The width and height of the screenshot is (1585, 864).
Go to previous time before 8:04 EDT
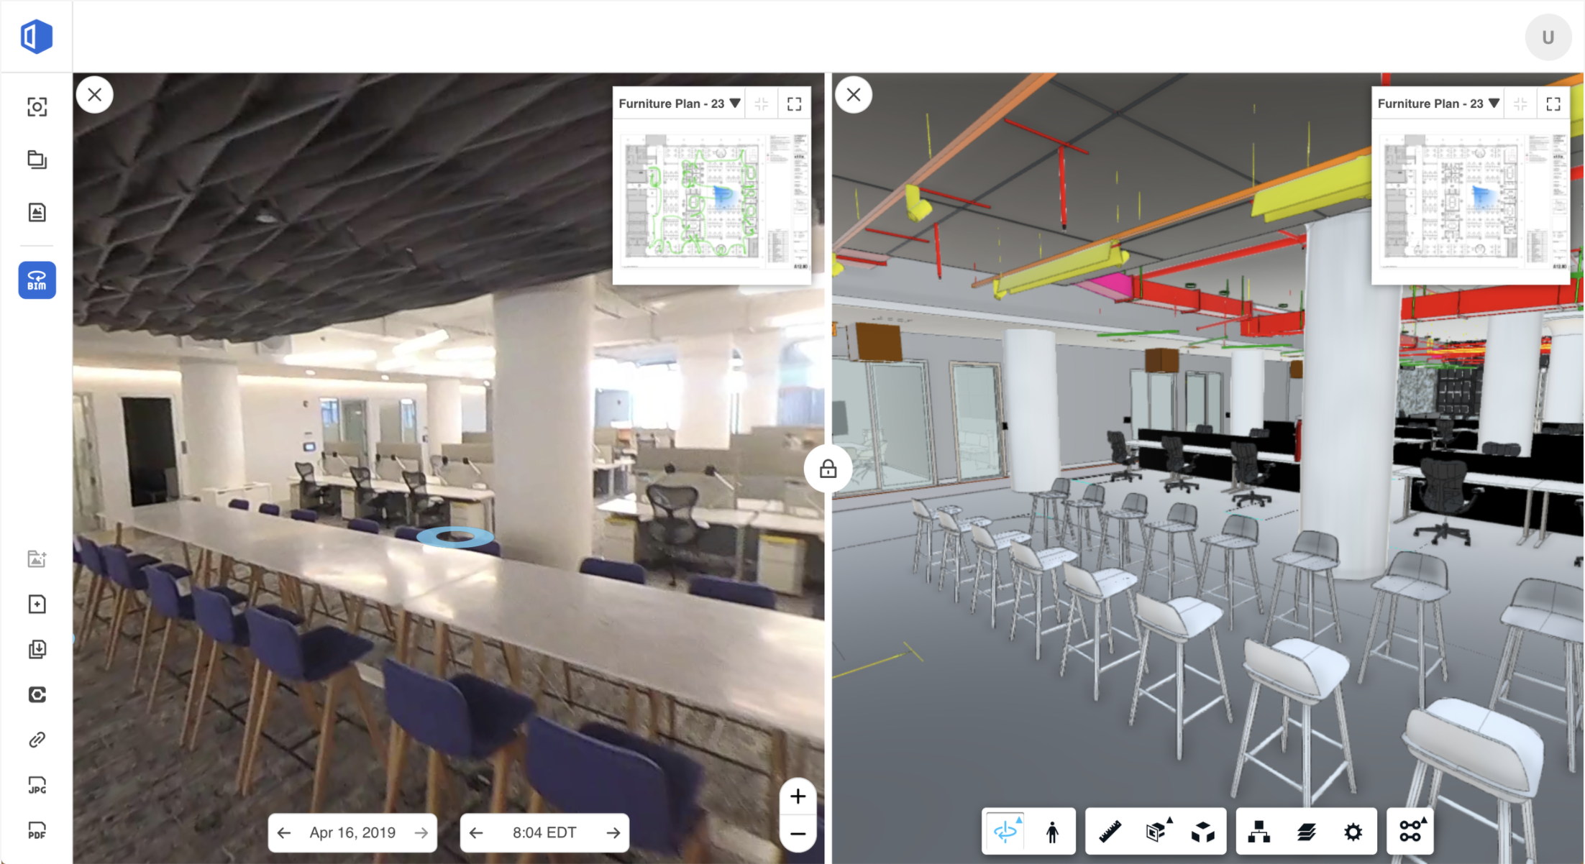tap(476, 832)
